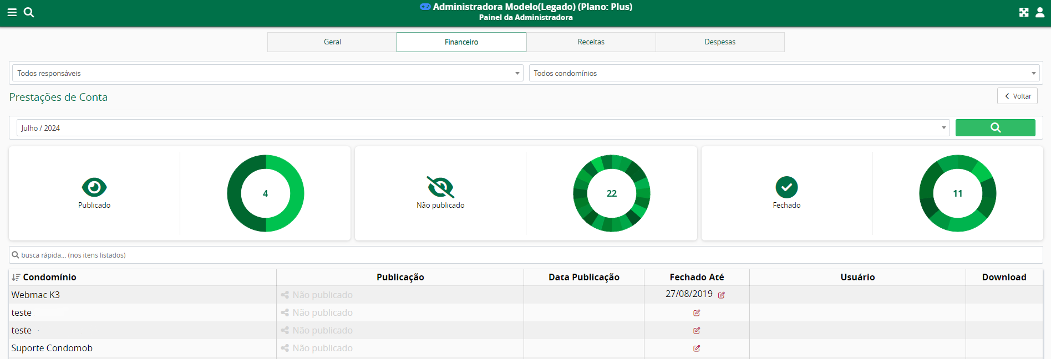Click the Publicado donut chart showing 4
The image size is (1051, 359).
tap(266, 193)
